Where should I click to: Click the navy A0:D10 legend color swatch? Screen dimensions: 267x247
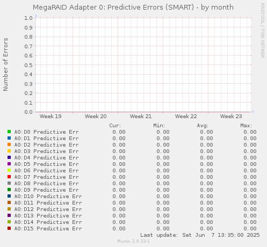coord(9,196)
